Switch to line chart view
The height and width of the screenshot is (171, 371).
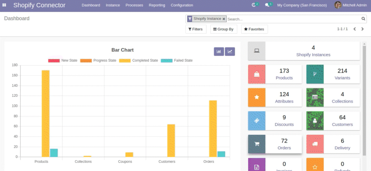230,51
